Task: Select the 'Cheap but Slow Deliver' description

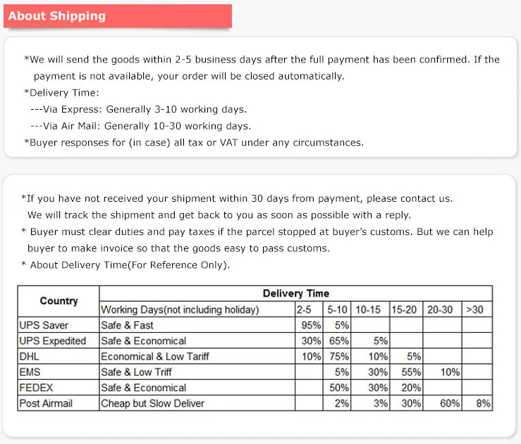Action: coord(152,403)
